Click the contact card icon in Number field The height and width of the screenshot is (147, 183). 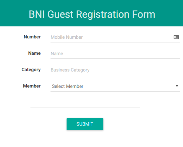coord(176,37)
